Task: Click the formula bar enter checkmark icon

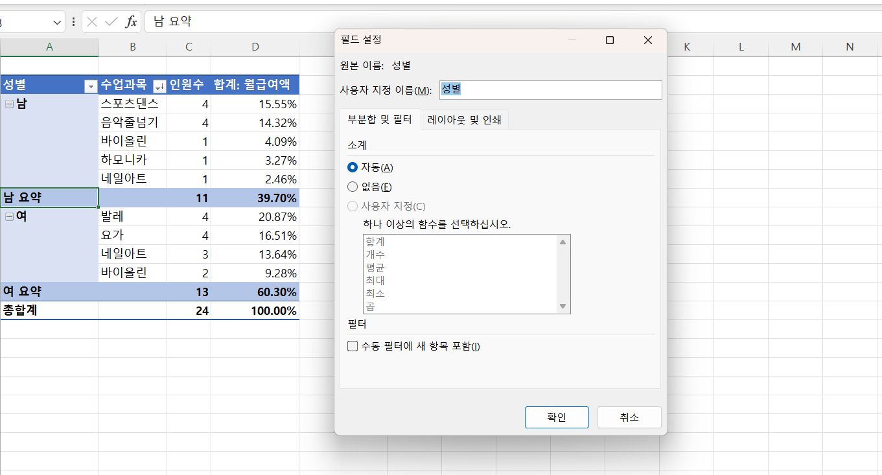Action: [111, 22]
